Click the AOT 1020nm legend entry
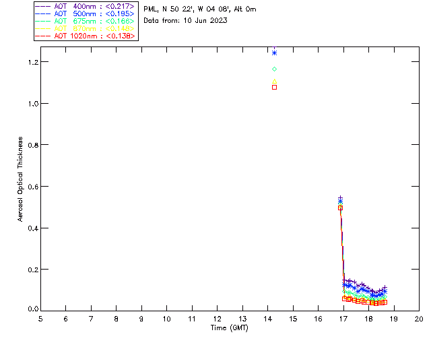The image size is (431, 345). (85, 36)
